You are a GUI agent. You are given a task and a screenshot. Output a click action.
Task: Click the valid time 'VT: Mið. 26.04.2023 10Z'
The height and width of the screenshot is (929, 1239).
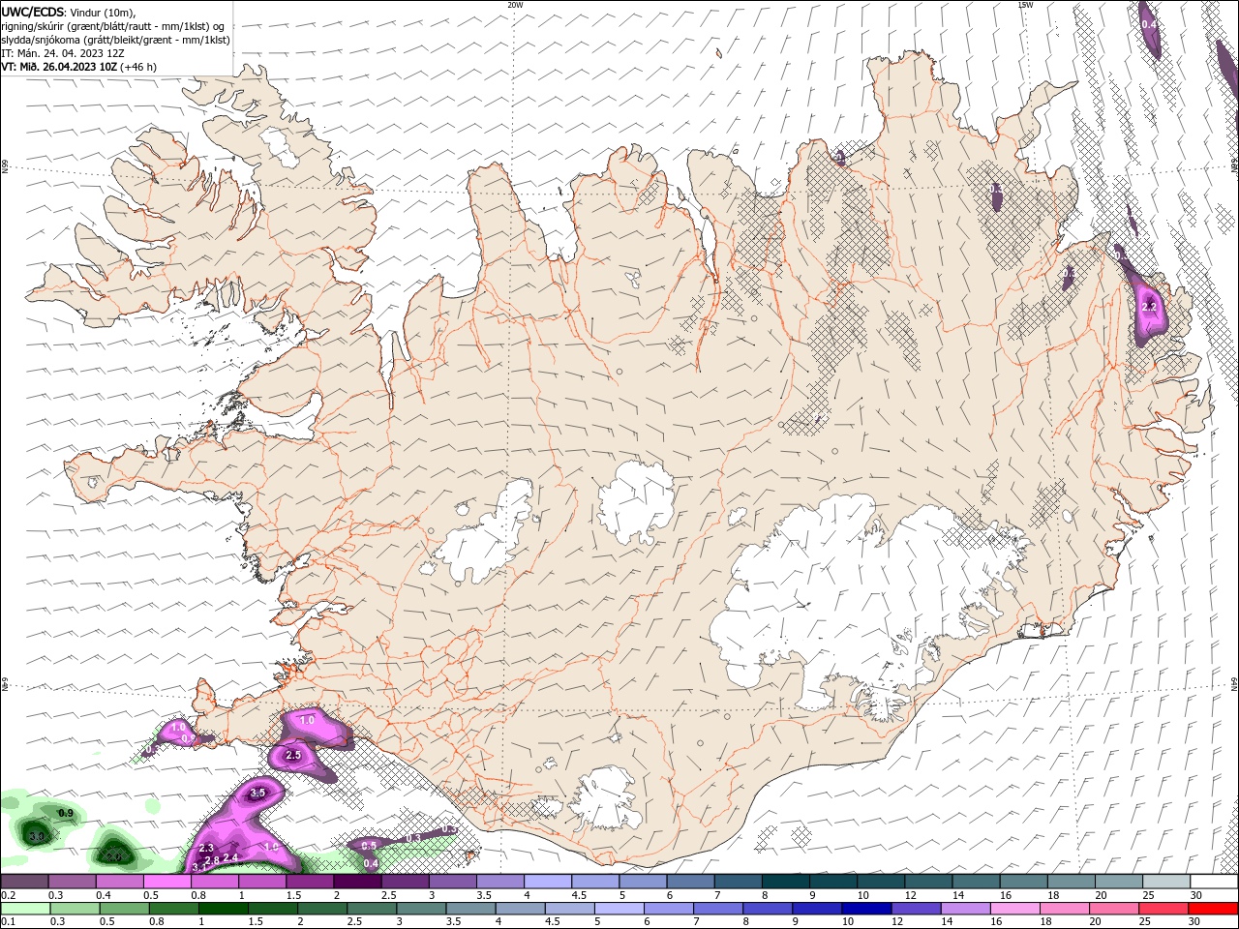tap(60, 67)
